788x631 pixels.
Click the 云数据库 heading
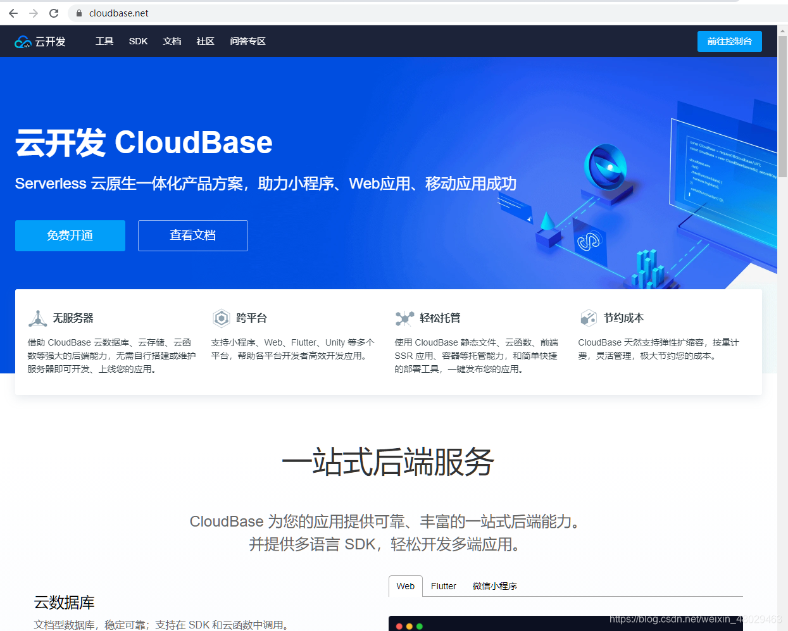click(65, 603)
